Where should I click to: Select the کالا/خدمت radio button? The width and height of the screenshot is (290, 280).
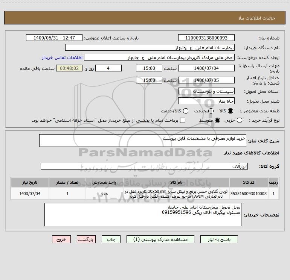pyautogui.click(x=186, y=111)
